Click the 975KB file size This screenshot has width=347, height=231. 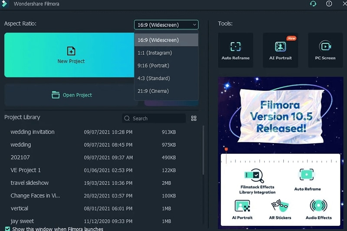click(x=169, y=145)
